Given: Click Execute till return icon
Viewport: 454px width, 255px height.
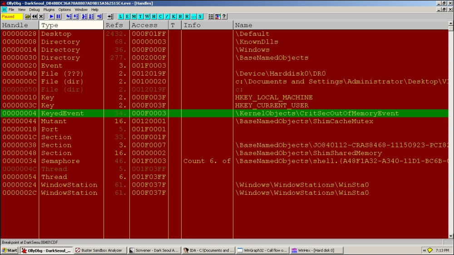Looking at the screenshot, I should click(99, 16).
